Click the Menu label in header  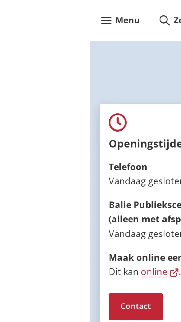pos(127,21)
